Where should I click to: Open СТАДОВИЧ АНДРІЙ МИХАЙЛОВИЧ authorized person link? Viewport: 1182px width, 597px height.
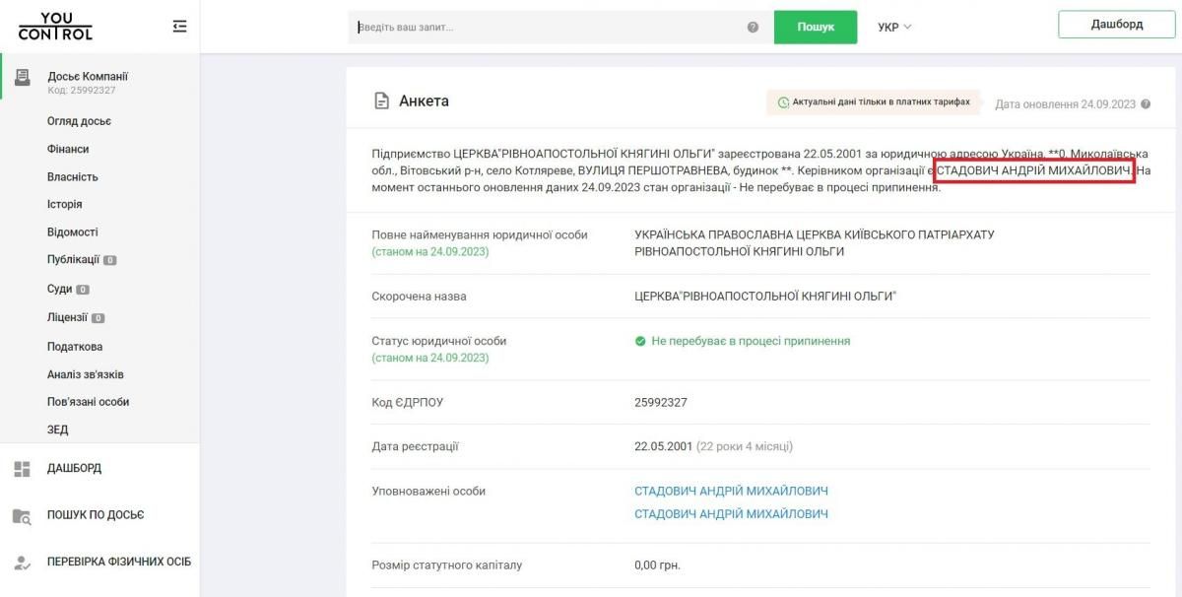click(x=733, y=490)
